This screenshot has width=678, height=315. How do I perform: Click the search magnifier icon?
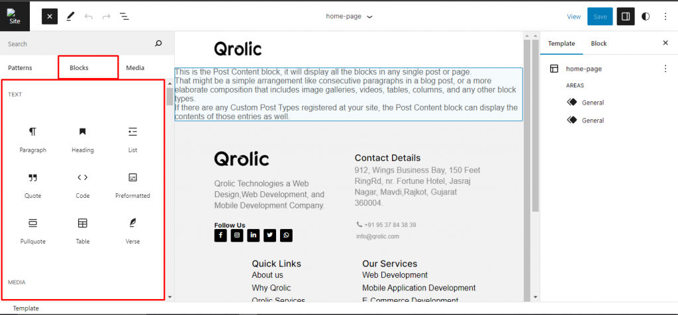[158, 43]
